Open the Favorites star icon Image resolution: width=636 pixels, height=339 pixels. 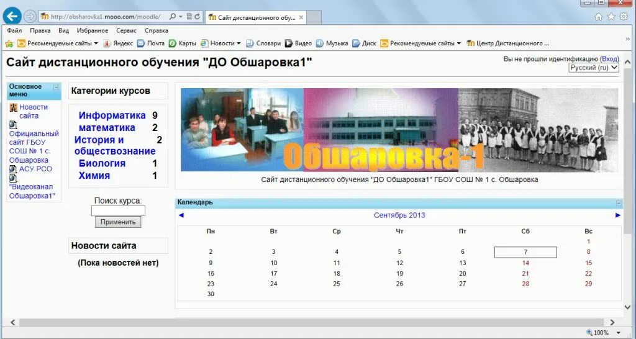click(x=611, y=17)
